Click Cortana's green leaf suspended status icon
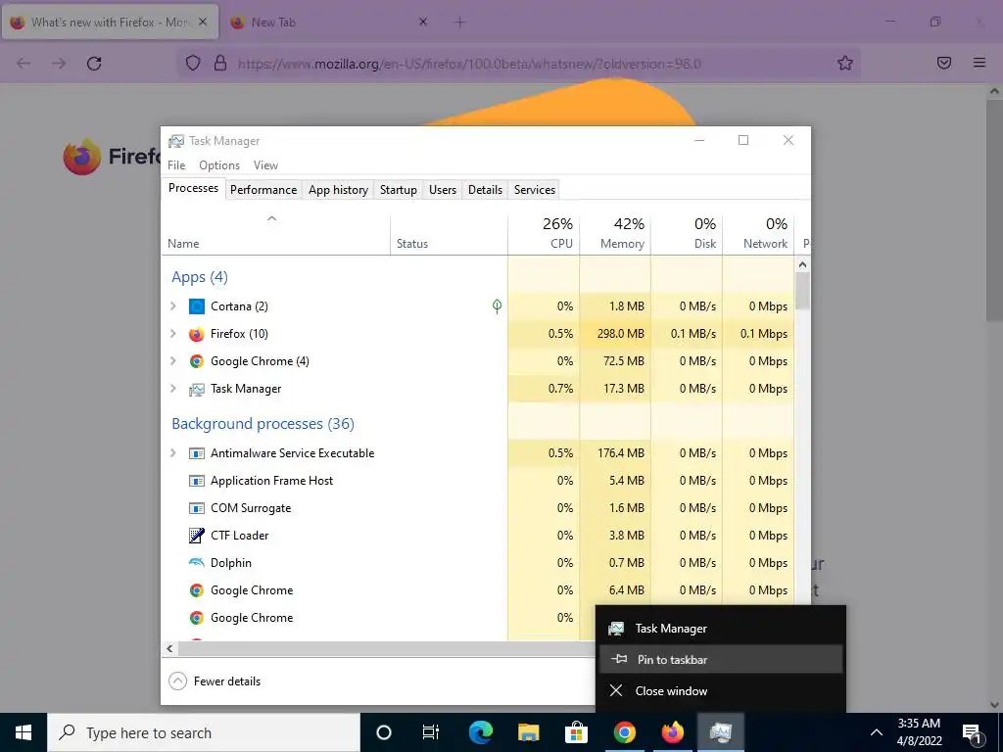Image resolution: width=1003 pixels, height=752 pixels. [497, 306]
